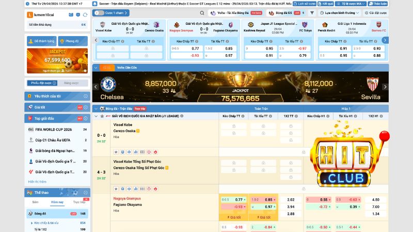Image resolution: width=413 pixels, height=232 pixels.
Task: Click the star favorite icon under Vissel Kobe match
Action: [116, 152]
